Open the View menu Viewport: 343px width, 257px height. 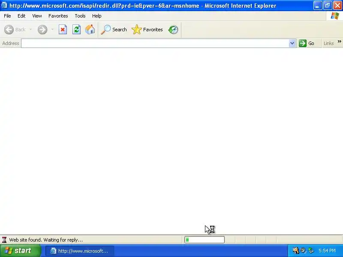pos(37,16)
